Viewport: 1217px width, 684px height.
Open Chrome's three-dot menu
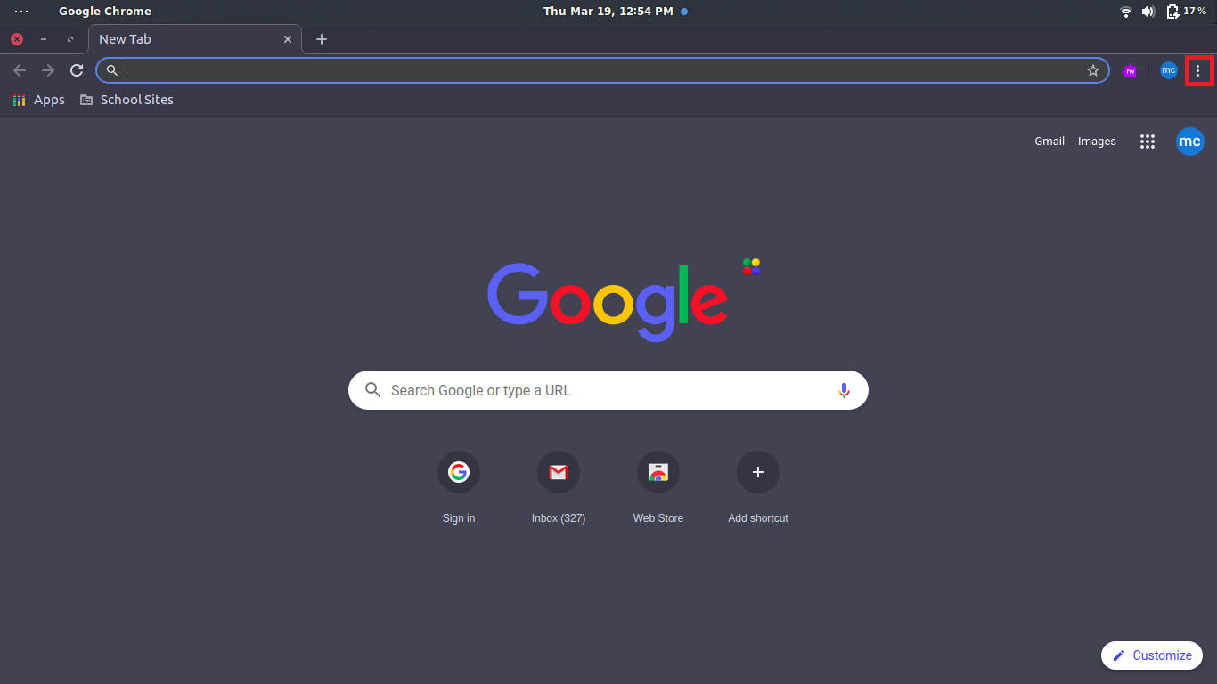click(1197, 70)
